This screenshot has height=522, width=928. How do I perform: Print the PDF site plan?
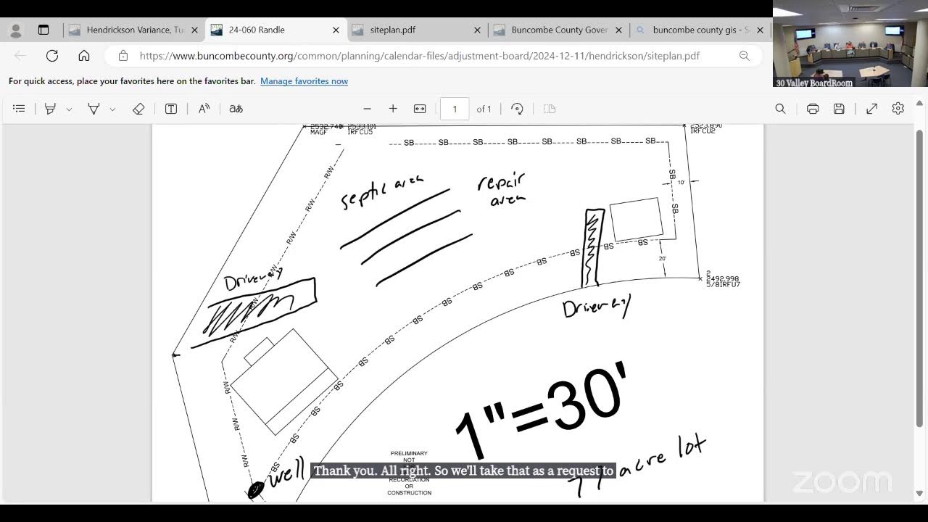click(813, 109)
